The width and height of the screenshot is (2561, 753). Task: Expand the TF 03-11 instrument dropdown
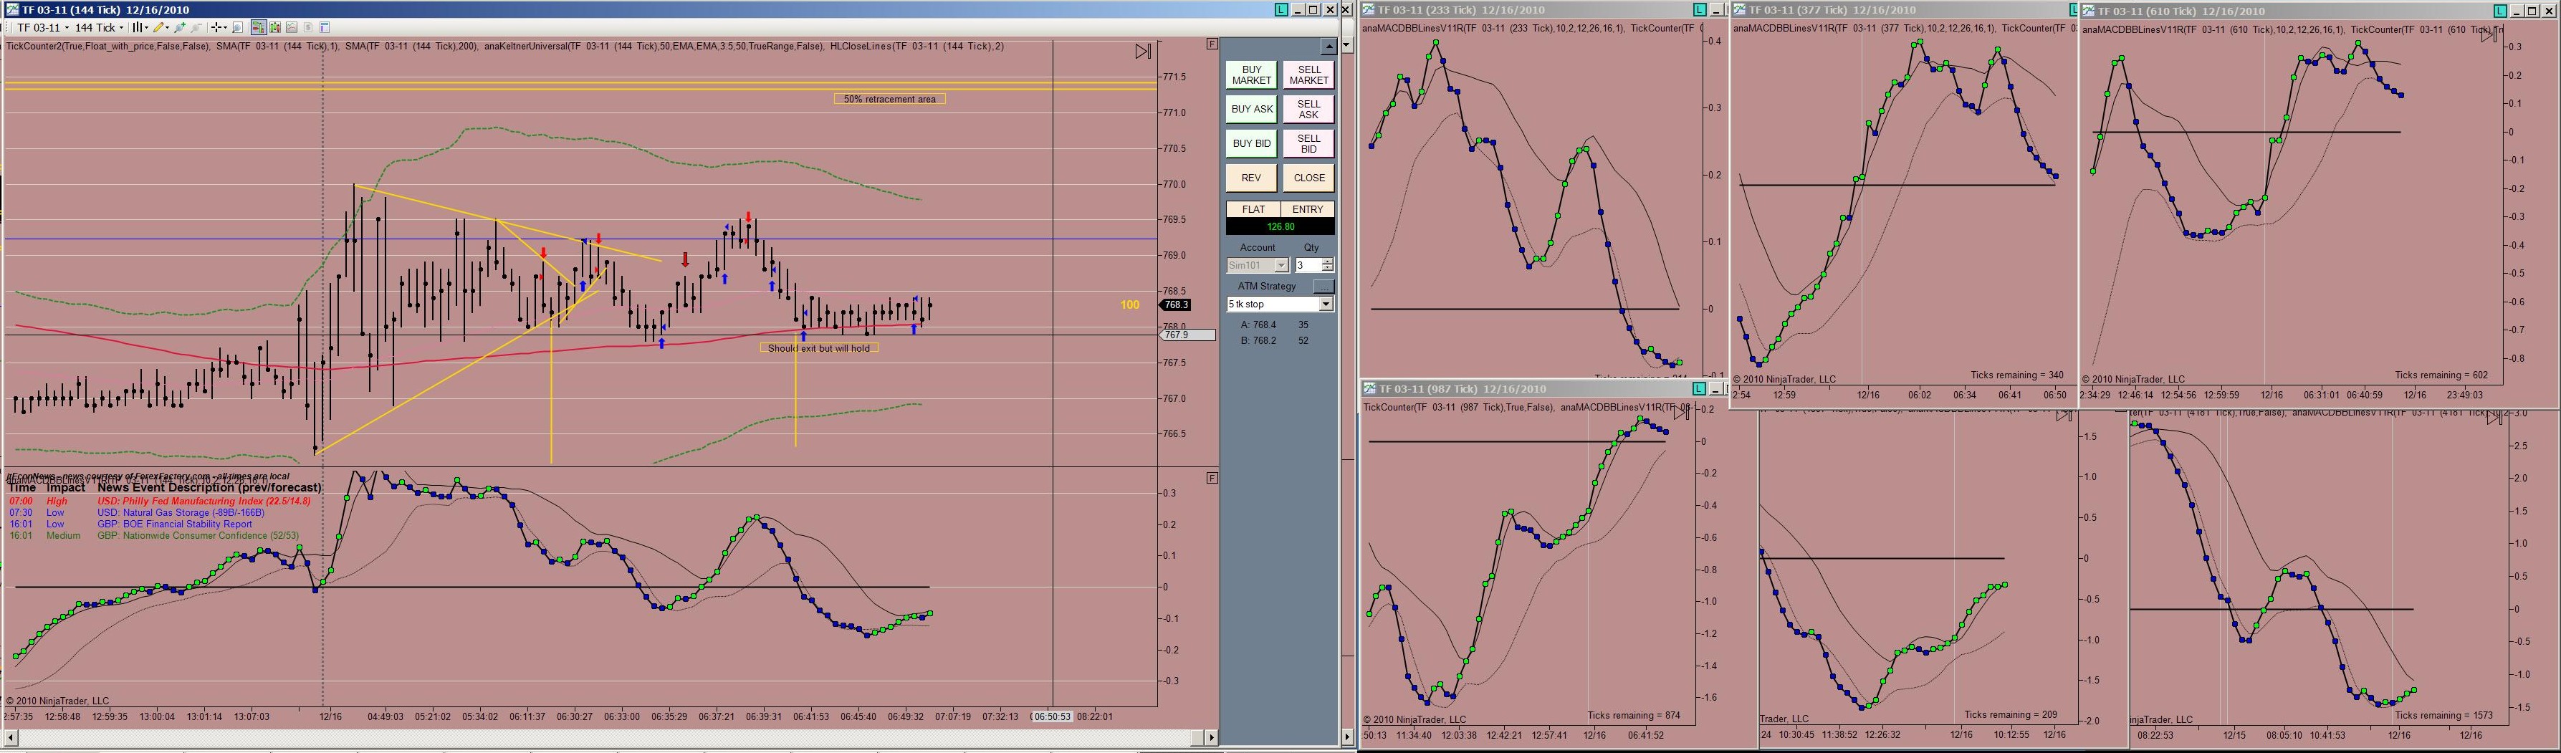pos(42,28)
